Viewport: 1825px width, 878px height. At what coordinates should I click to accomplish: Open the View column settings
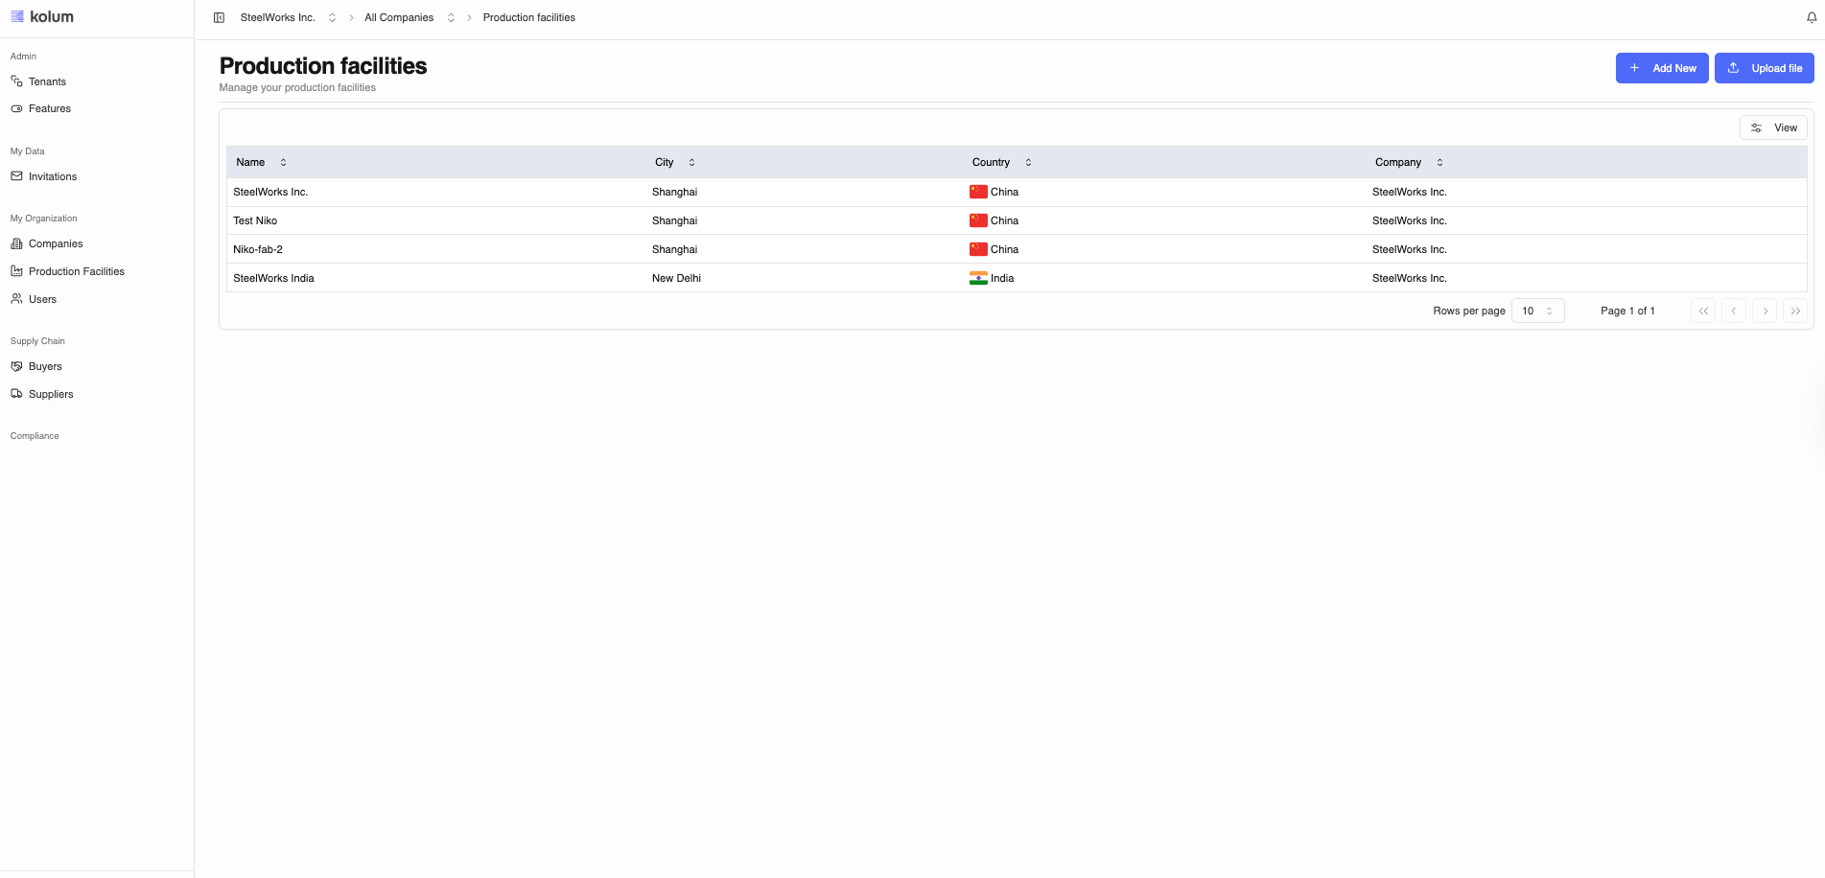coord(1773,127)
